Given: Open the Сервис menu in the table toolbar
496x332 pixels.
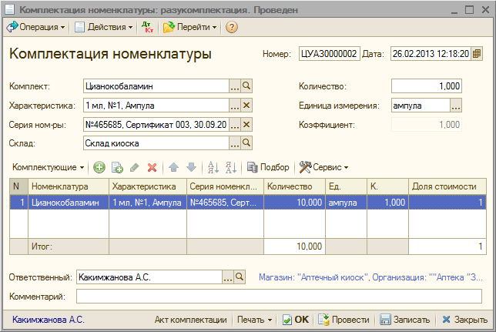Looking at the screenshot, I should [323, 166].
